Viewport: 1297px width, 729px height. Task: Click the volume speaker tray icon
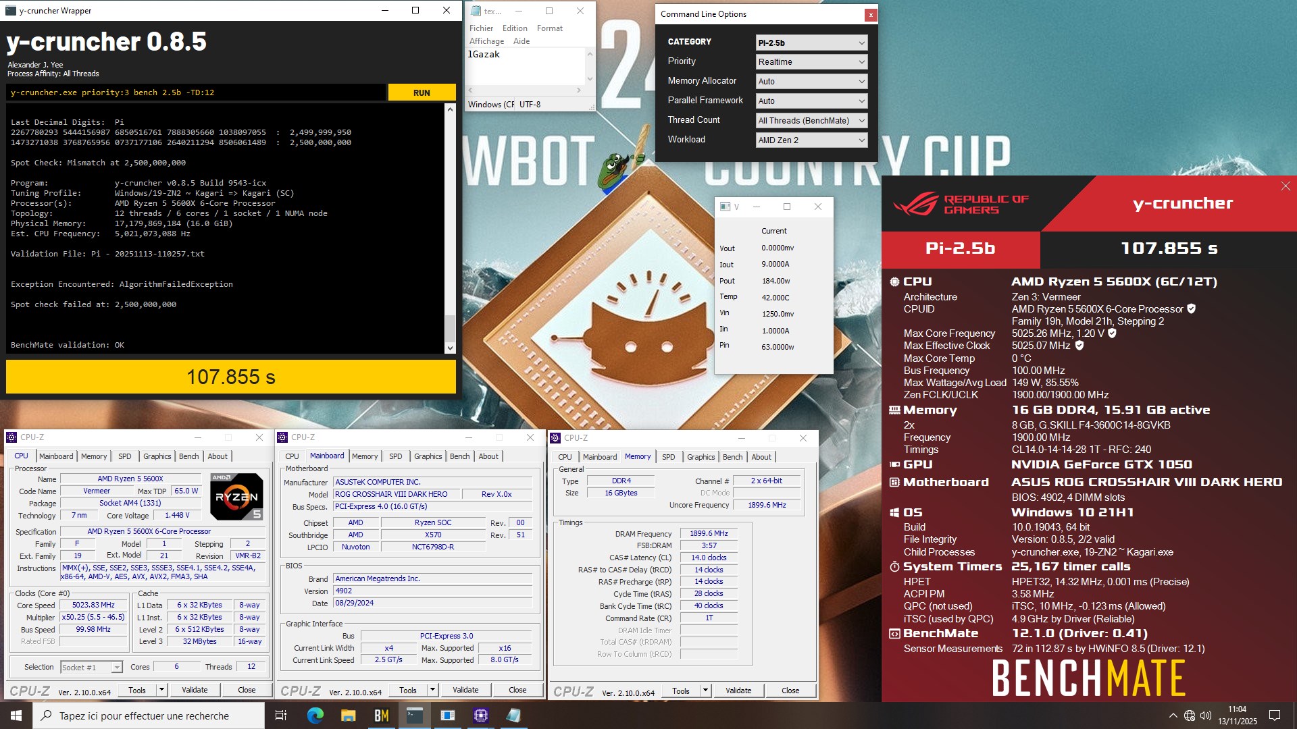pos(1206,715)
